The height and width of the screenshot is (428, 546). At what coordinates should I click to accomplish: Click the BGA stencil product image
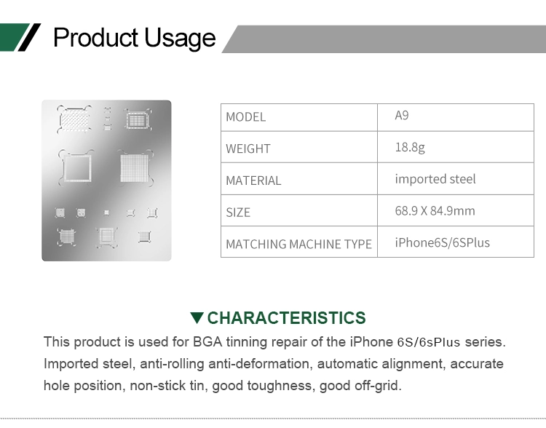click(106, 181)
